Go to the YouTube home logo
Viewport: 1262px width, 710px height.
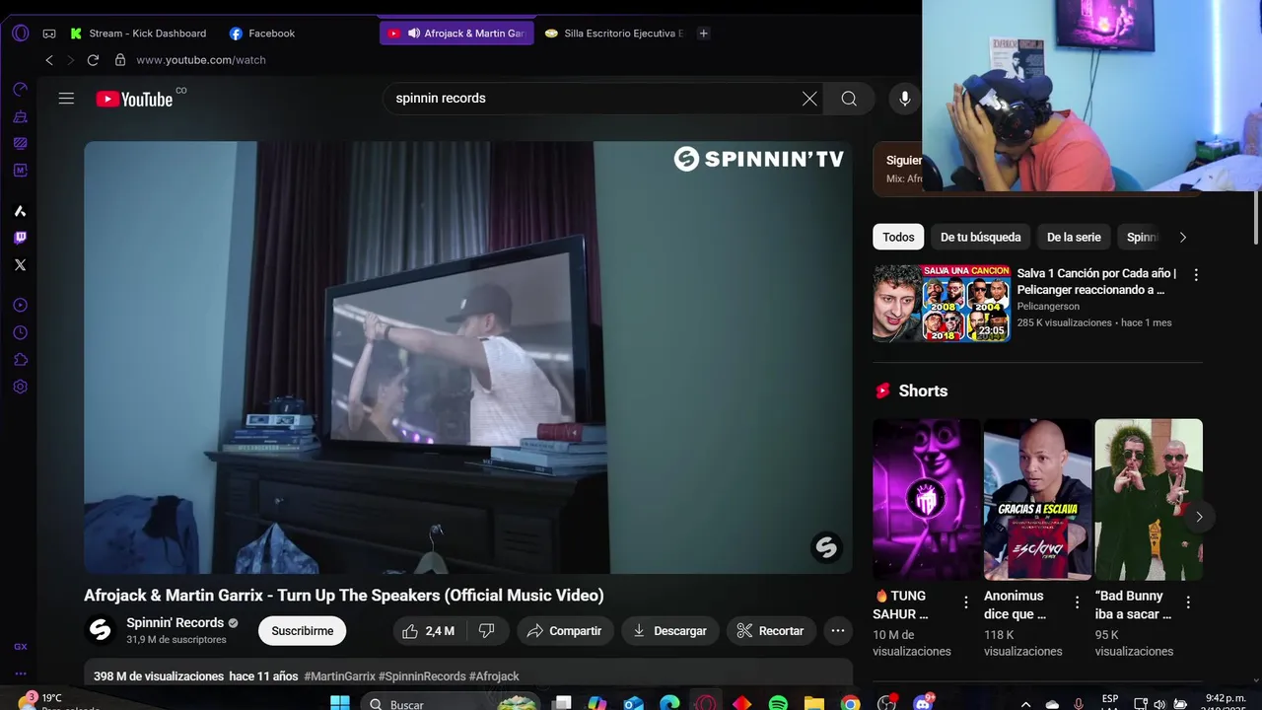(x=135, y=99)
